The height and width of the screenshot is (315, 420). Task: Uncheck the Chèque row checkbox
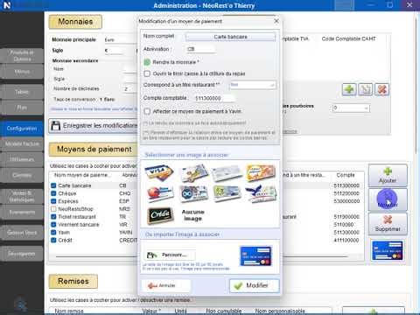click(53, 193)
